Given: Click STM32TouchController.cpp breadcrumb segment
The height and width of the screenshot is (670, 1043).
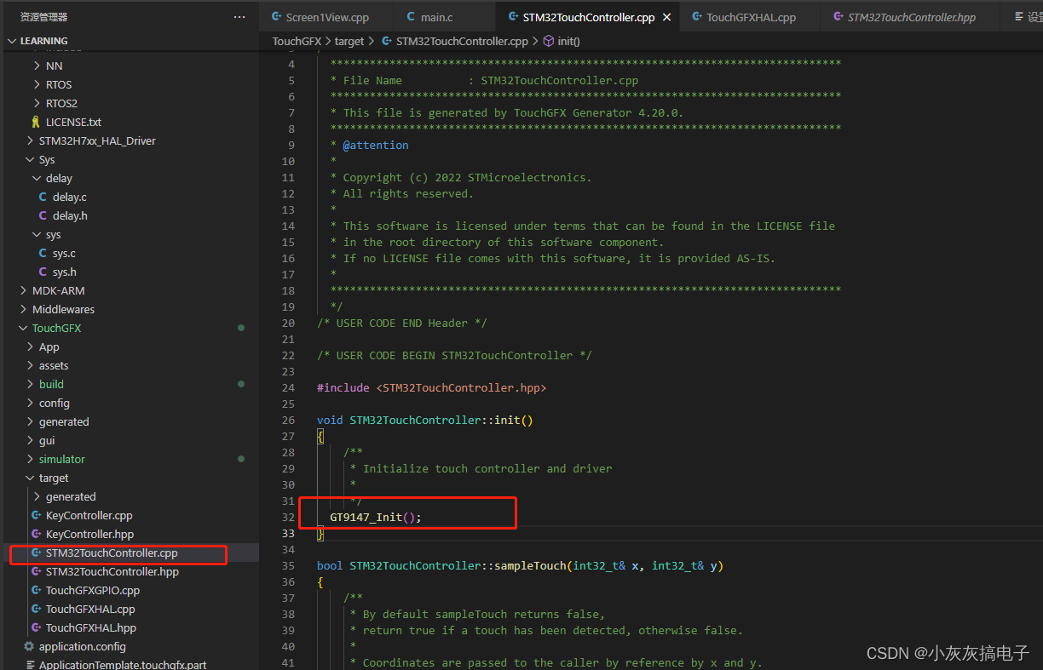Looking at the screenshot, I should tap(462, 41).
